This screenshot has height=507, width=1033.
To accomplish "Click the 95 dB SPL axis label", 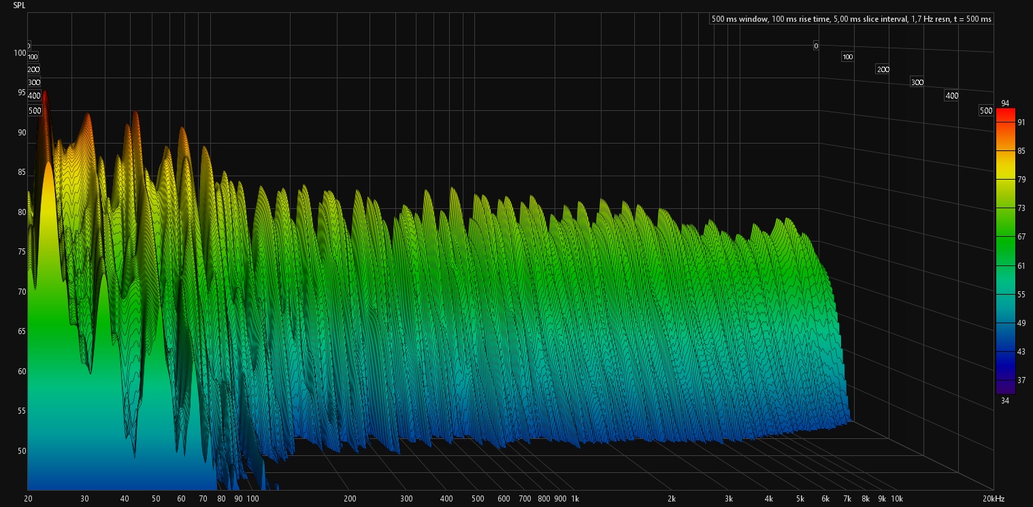I will (21, 93).
